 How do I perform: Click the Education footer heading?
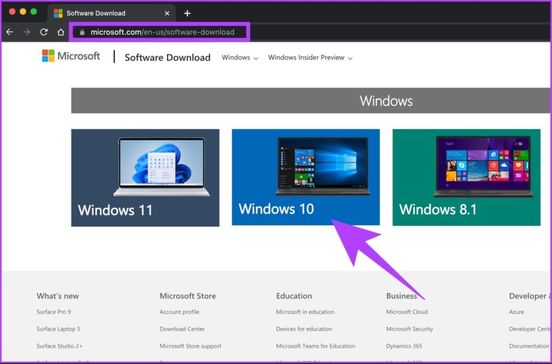294,296
